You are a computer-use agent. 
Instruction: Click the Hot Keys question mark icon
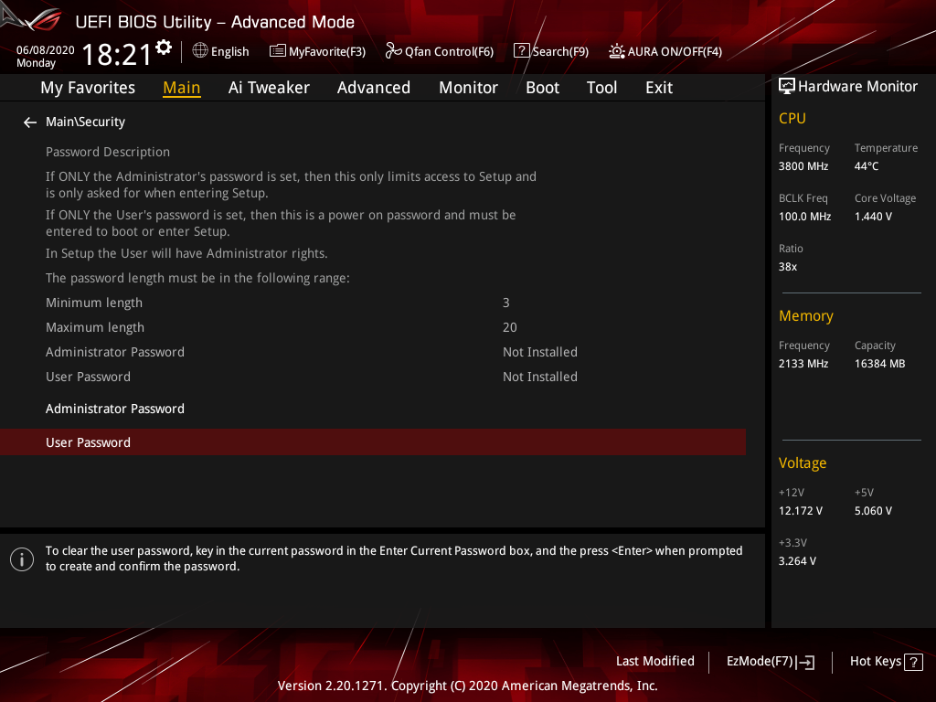(913, 662)
